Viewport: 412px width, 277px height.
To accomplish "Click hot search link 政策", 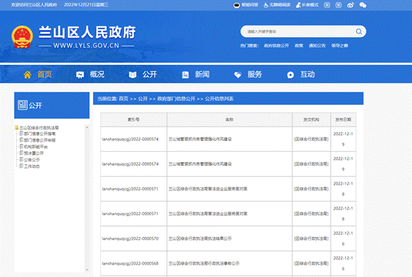I will [x=299, y=46].
